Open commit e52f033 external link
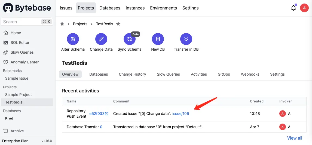The height and width of the screenshot is (145, 312). (99, 114)
